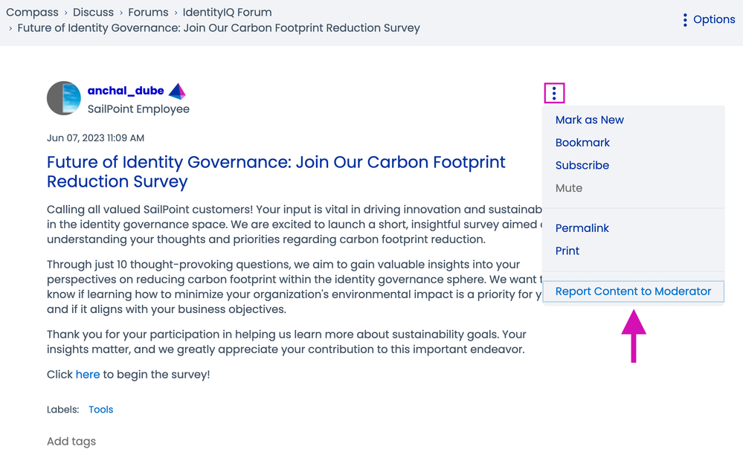Open the Forums breadcrumb link
Image resolution: width=743 pixels, height=455 pixels.
(x=148, y=12)
